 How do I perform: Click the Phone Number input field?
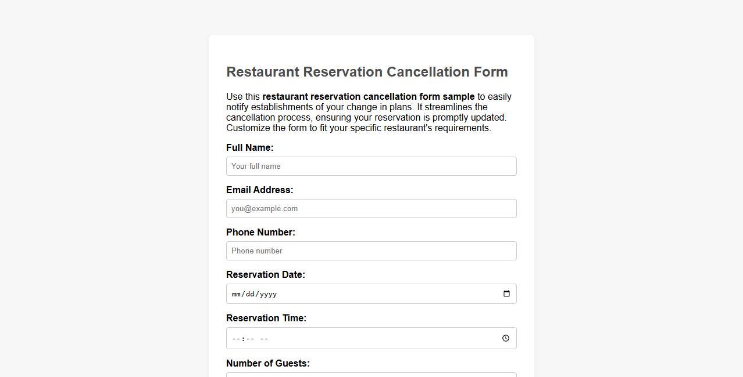[371, 251]
